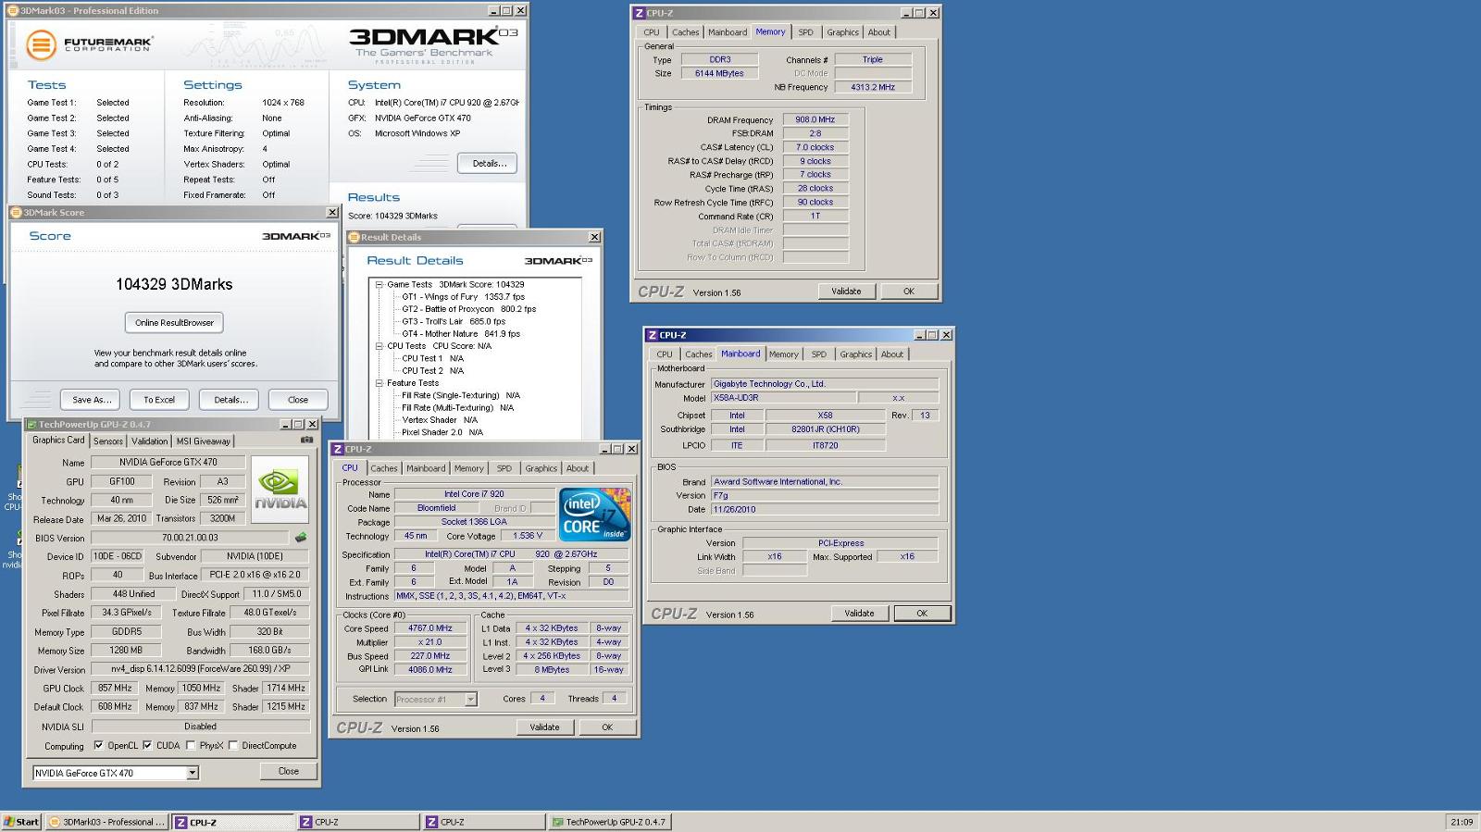The height and width of the screenshot is (832, 1481).
Task: Open About tab in CPU-Z Memory window
Action: point(879,32)
